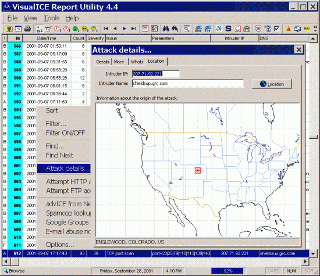This screenshot has width=320, height=276.
Task: Click the 92% progress bar in status bar
Action: tap(227, 271)
